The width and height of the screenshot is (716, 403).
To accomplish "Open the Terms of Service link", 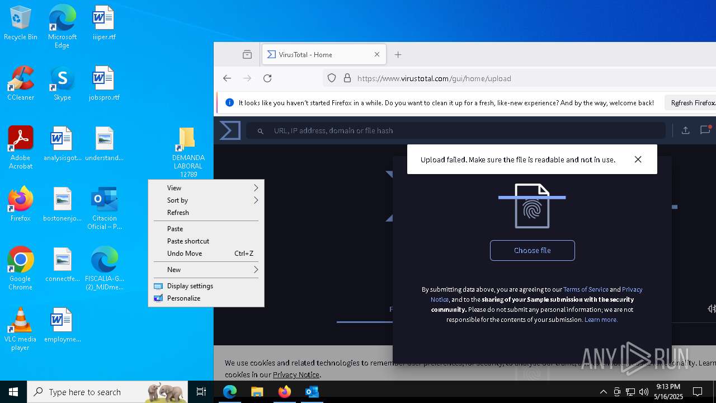I will tap(586, 289).
